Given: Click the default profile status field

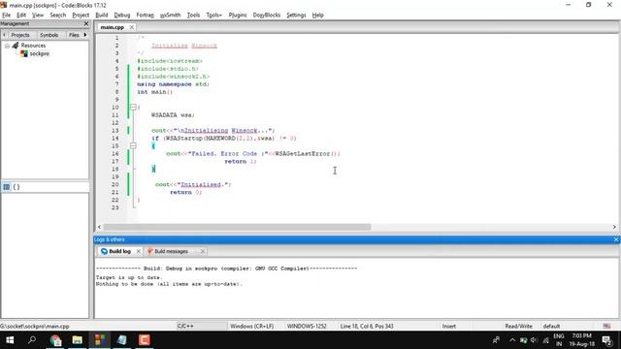Looking at the screenshot, I should coord(551,326).
